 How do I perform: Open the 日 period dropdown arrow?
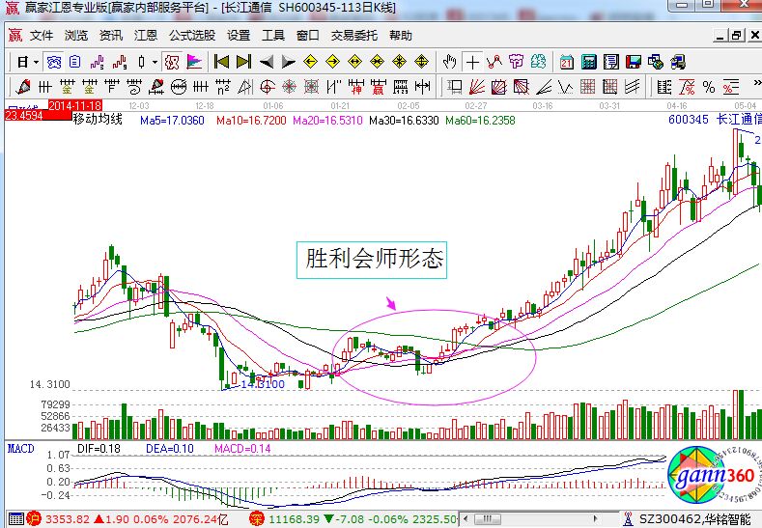pyautogui.click(x=36, y=62)
